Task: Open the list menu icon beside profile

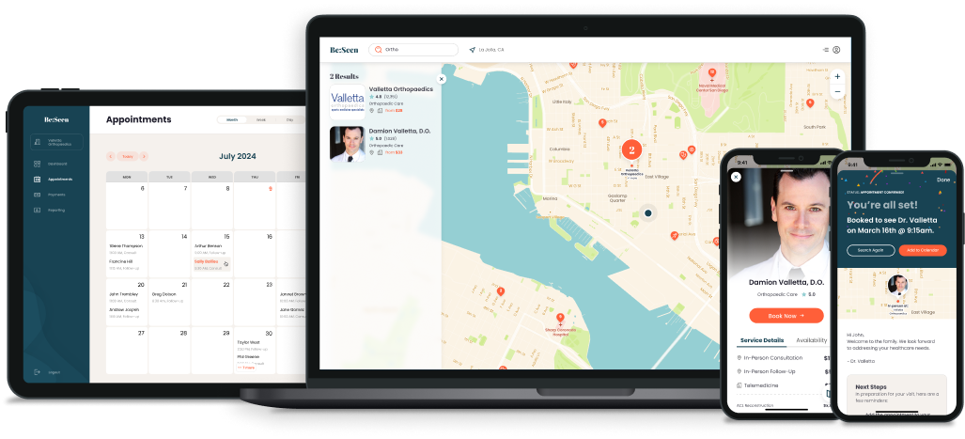Action: pyautogui.click(x=825, y=50)
